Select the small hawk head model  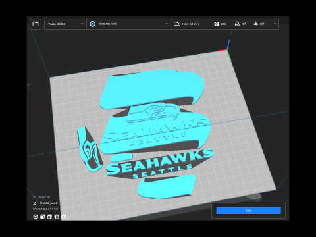[x=90, y=149]
